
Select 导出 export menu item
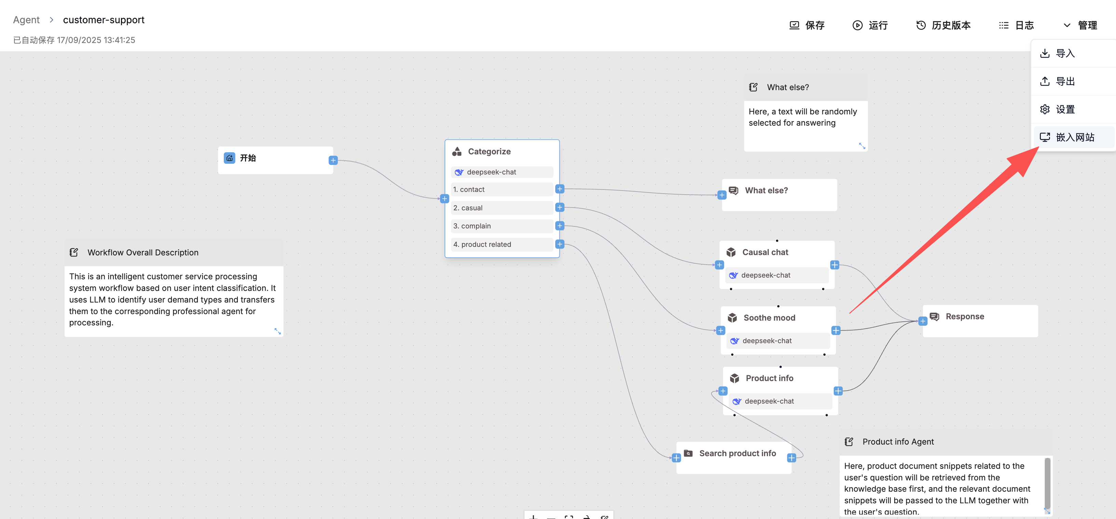point(1065,81)
